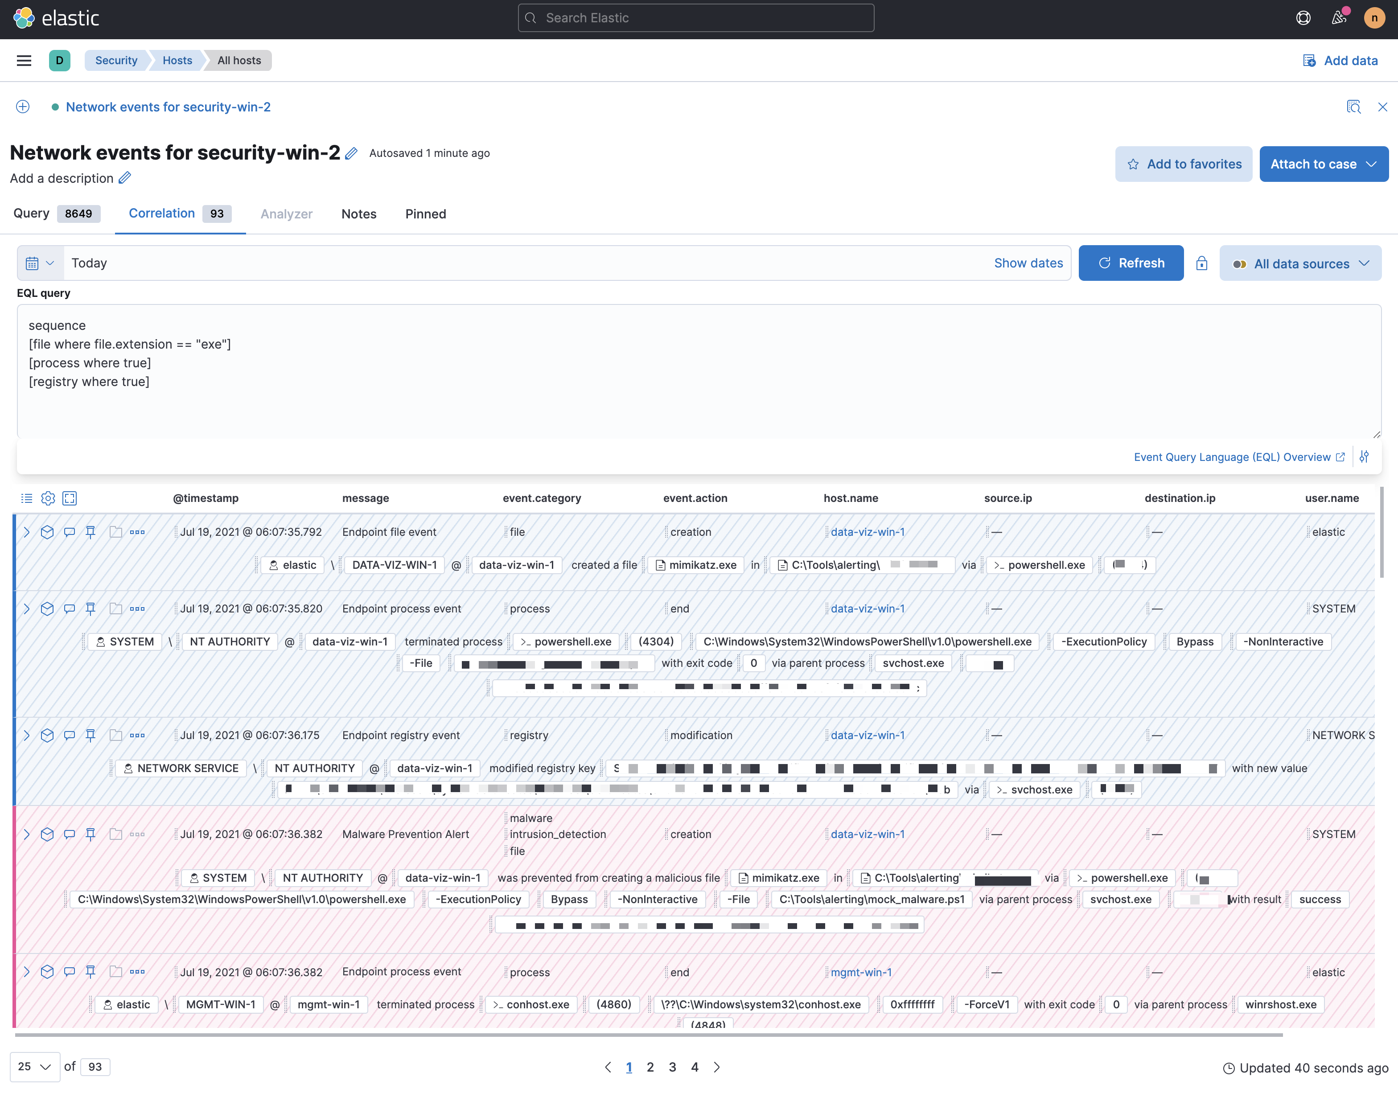Open the EQL settings sliders icon

click(x=1364, y=456)
